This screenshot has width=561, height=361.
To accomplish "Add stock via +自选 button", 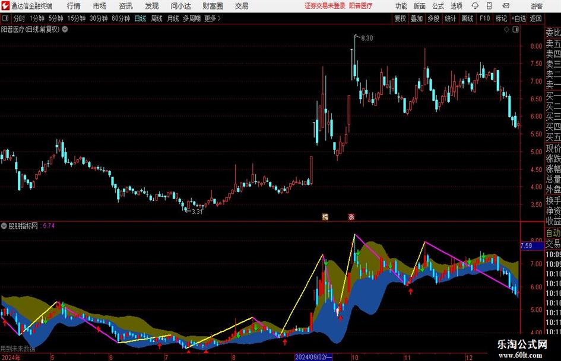I will (519, 18).
